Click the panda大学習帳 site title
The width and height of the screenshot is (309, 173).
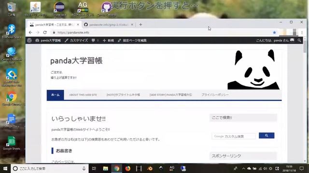pyautogui.click(x=76, y=61)
